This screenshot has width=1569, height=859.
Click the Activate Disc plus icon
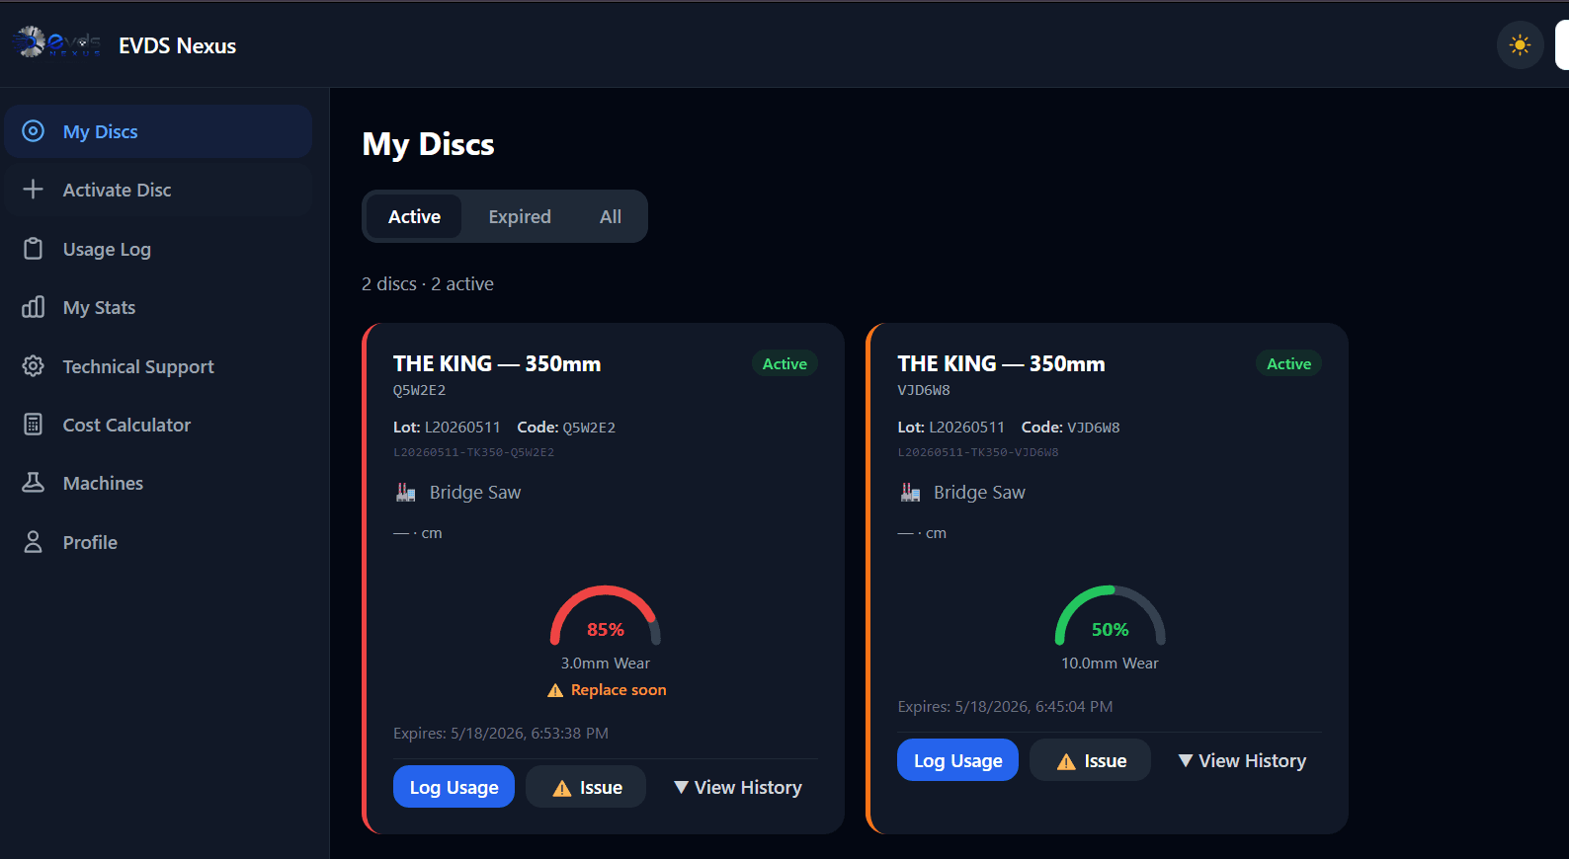pyautogui.click(x=34, y=190)
